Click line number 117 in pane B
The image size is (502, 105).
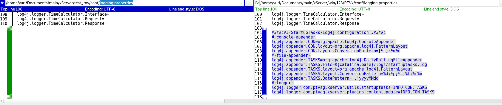(x=258, y=92)
